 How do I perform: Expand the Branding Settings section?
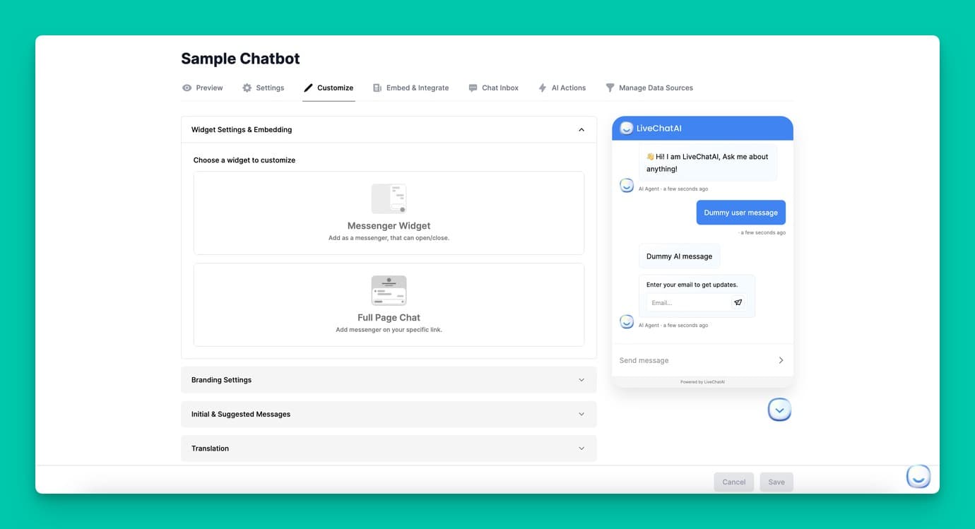point(389,380)
